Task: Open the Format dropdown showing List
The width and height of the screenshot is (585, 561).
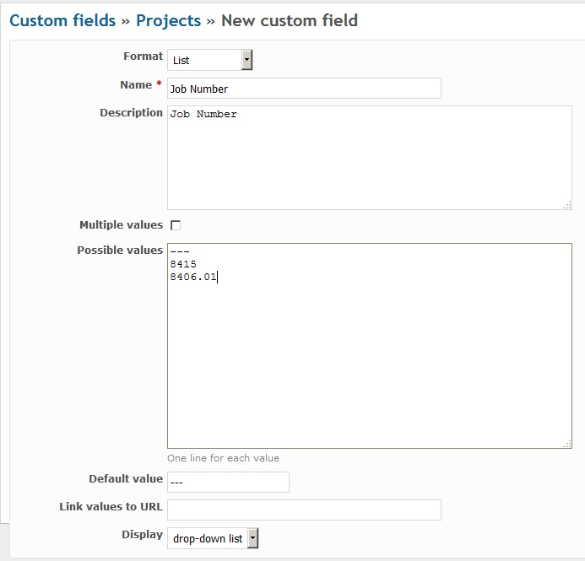Action: tap(210, 60)
